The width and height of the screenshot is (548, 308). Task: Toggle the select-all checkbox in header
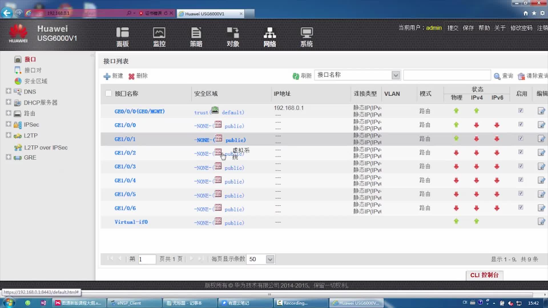[x=108, y=93]
